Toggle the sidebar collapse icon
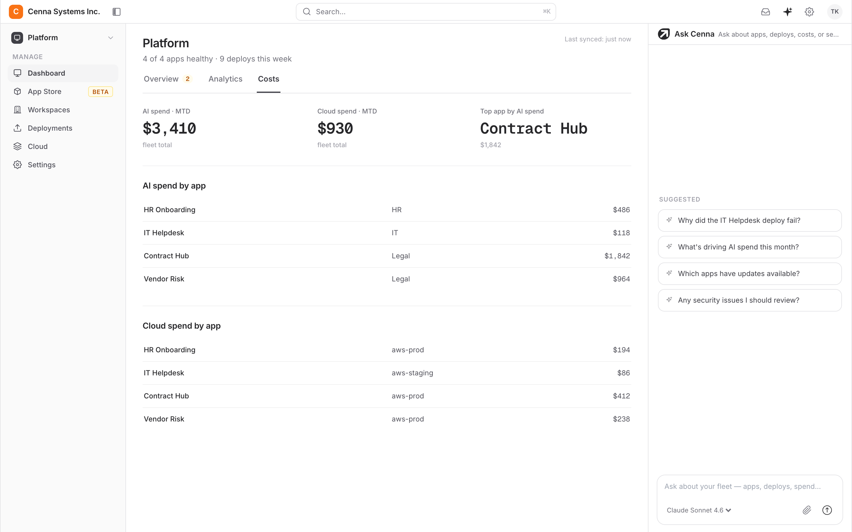The image size is (852, 532). click(117, 12)
